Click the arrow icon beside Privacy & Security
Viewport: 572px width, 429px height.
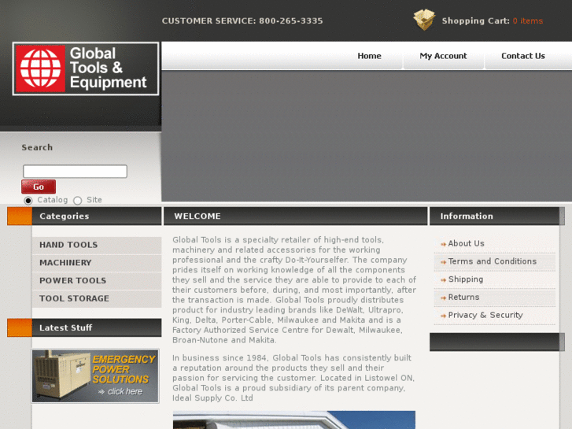pos(443,316)
